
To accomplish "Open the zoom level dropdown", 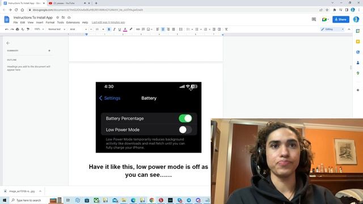I will (x=39, y=29).
